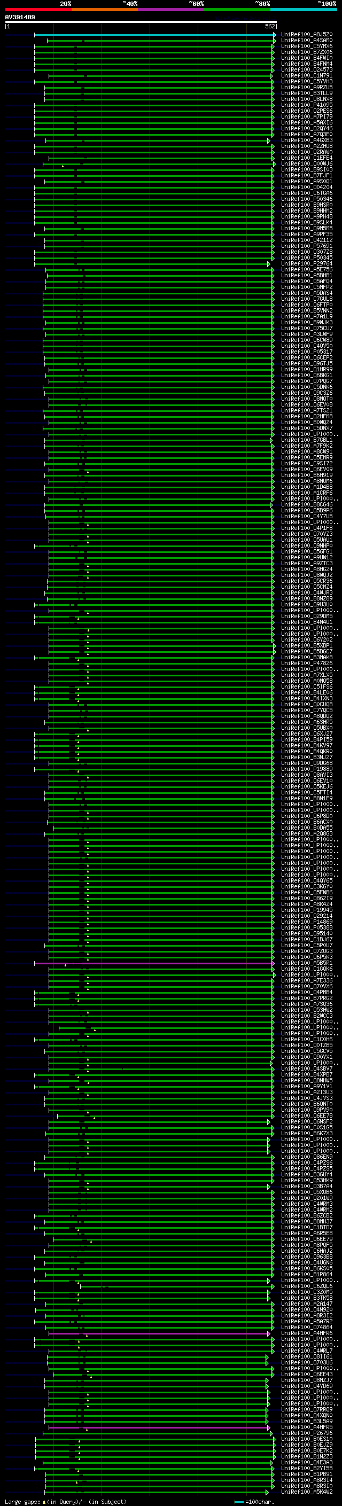Screen dimensions: 342x1506
Task: Click hit label UniRef100_P57691
Action: click(307, 246)
